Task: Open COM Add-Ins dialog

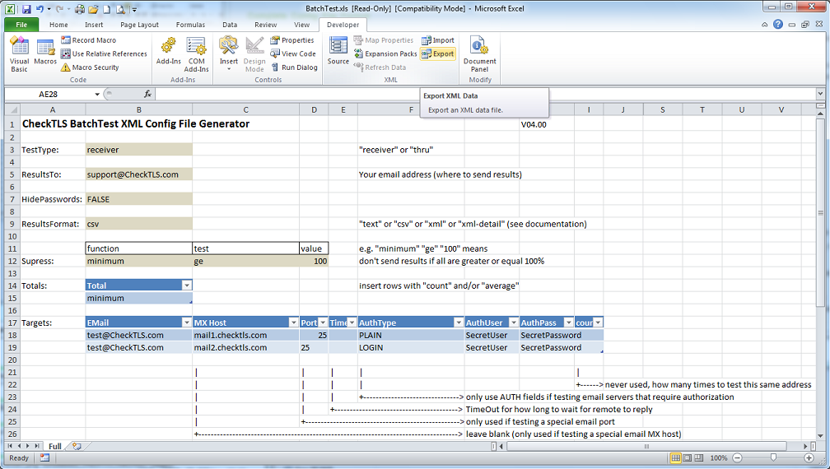Action: click(x=196, y=54)
